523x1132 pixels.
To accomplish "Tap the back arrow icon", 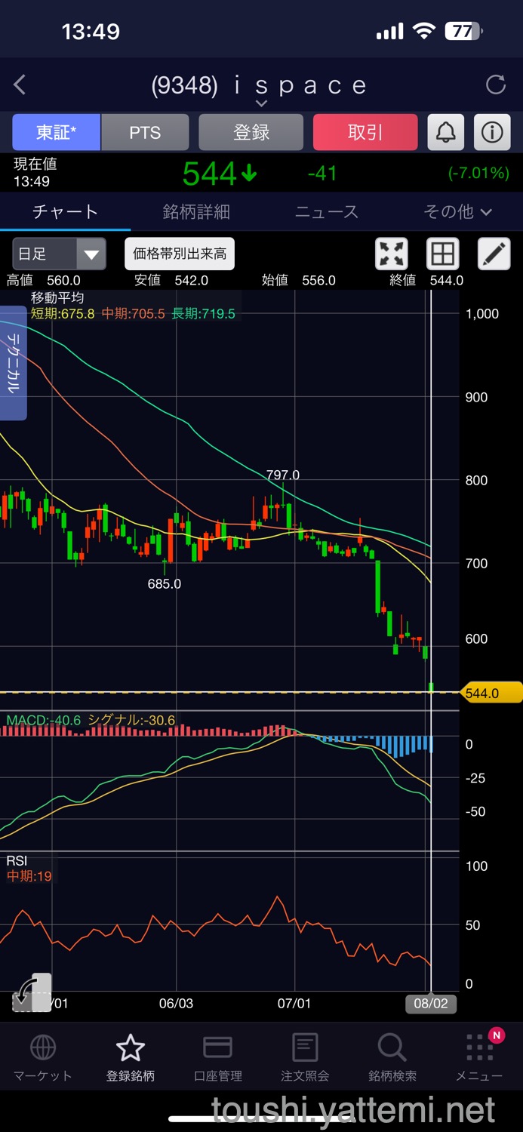I will [20, 85].
